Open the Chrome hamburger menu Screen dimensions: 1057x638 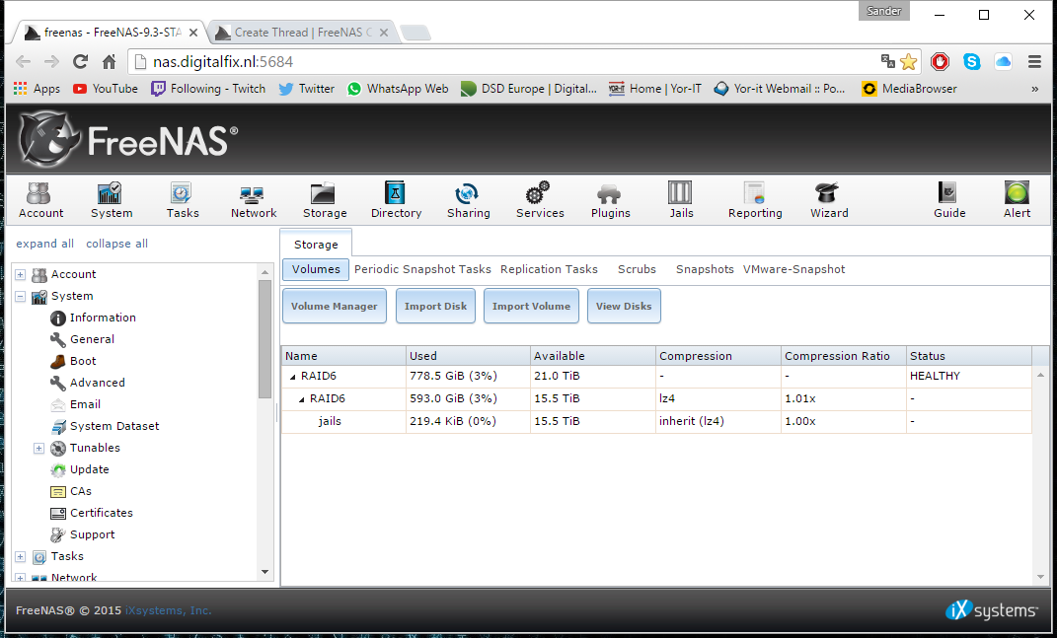1034,62
